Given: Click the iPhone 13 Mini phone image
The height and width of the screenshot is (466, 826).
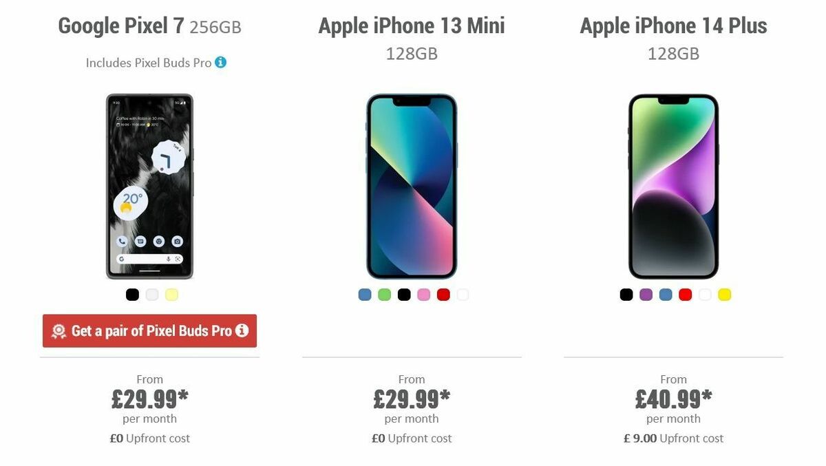Looking at the screenshot, I should [x=412, y=186].
